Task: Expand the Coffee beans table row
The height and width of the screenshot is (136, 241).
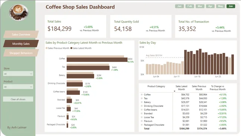Action: point(142,110)
